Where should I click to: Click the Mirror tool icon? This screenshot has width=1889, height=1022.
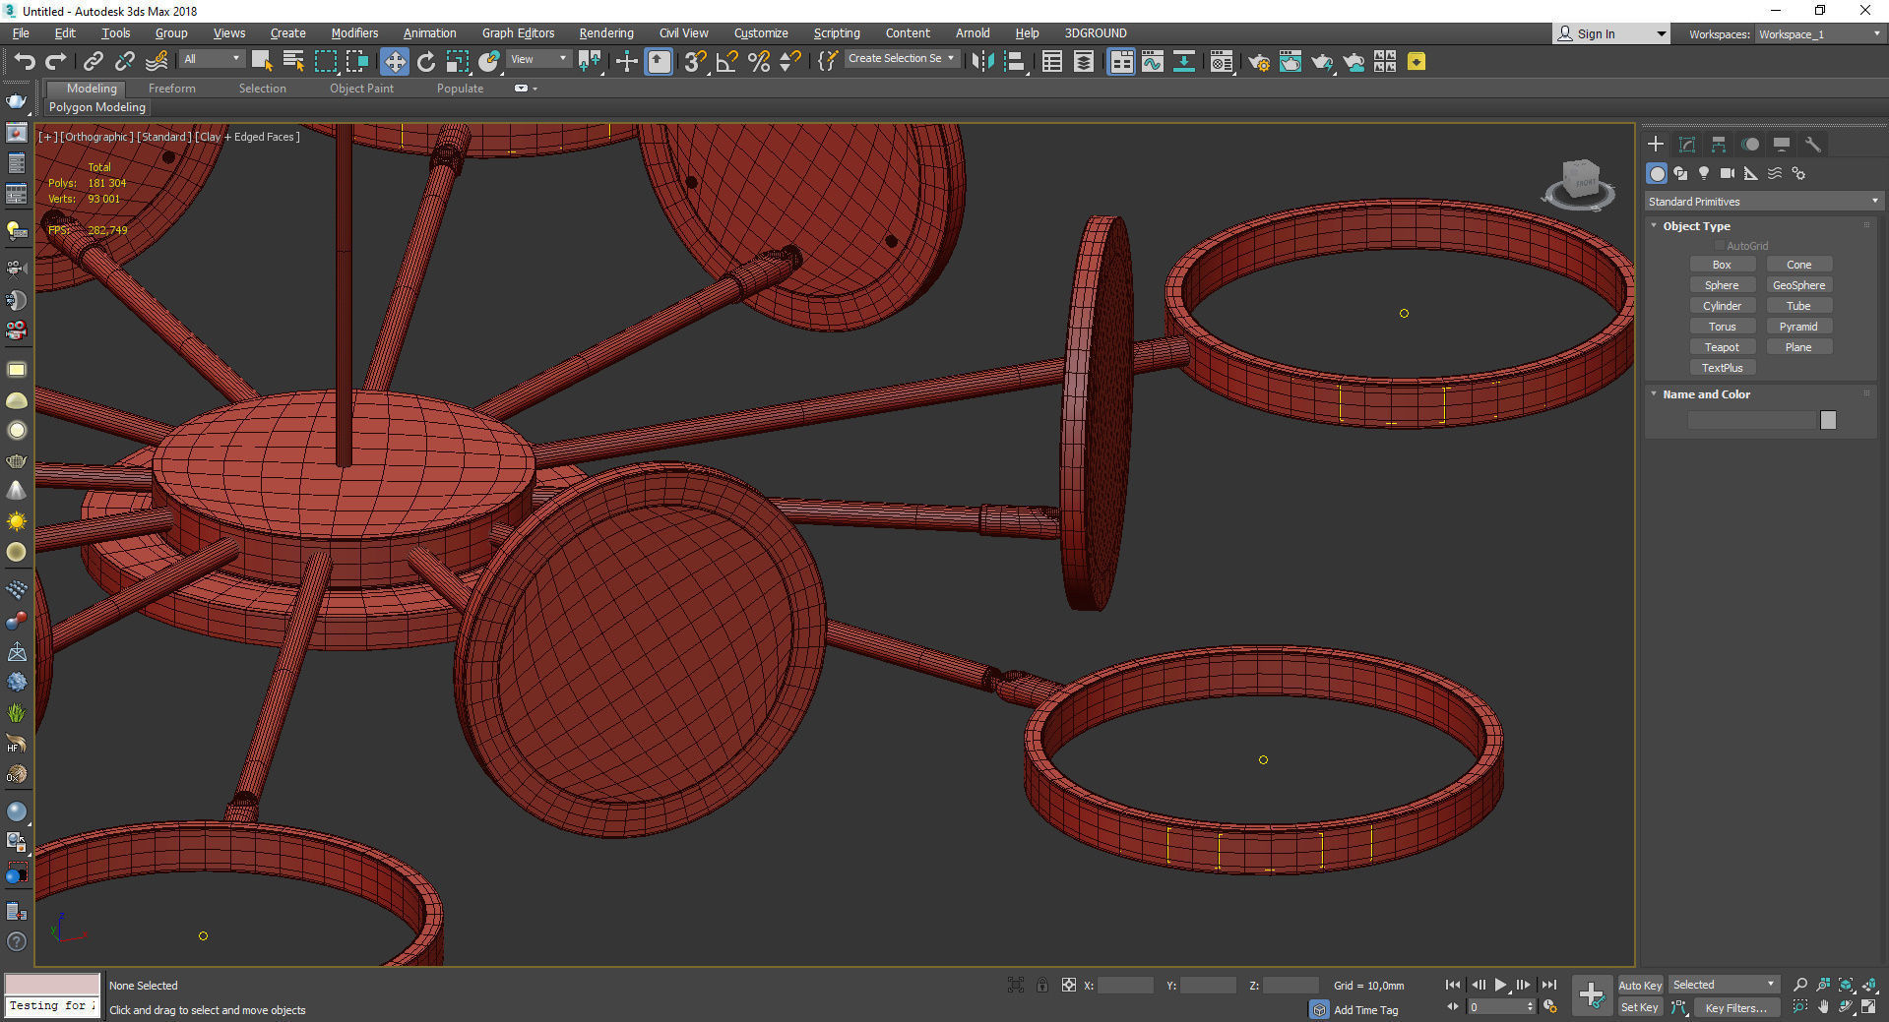(981, 62)
